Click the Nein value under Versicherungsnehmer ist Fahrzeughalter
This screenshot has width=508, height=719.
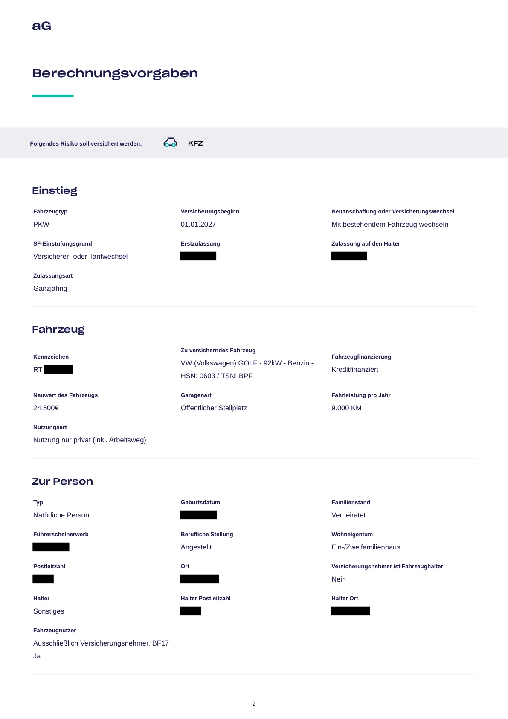(x=339, y=579)
